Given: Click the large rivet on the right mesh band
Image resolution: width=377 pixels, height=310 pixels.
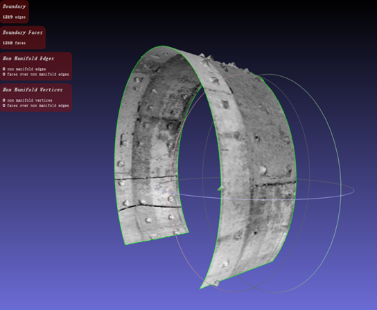Looking at the screenshot, I should click(263, 170).
